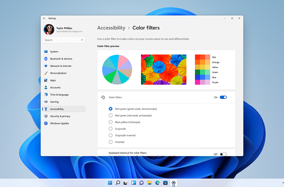Select Red-green deuteranopia filter option

point(110,109)
